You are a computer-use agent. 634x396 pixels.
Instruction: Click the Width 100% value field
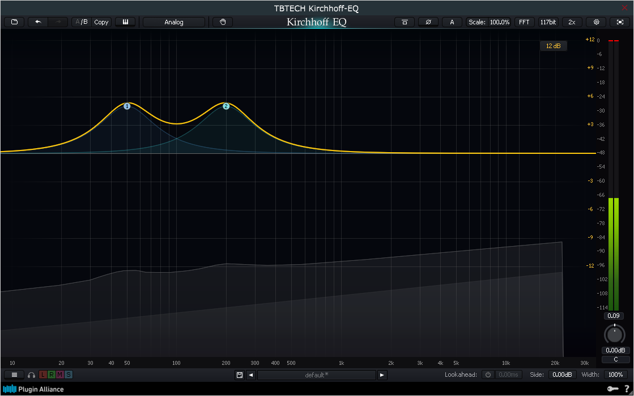(615, 375)
